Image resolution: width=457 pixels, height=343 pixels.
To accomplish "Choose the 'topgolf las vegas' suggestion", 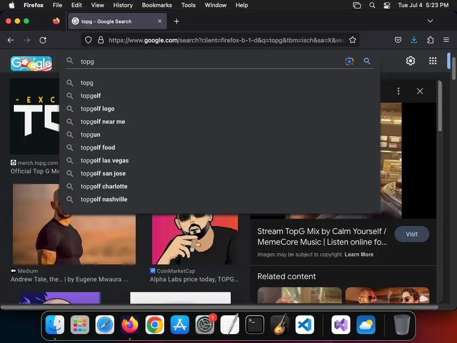I will click(x=220, y=160).
